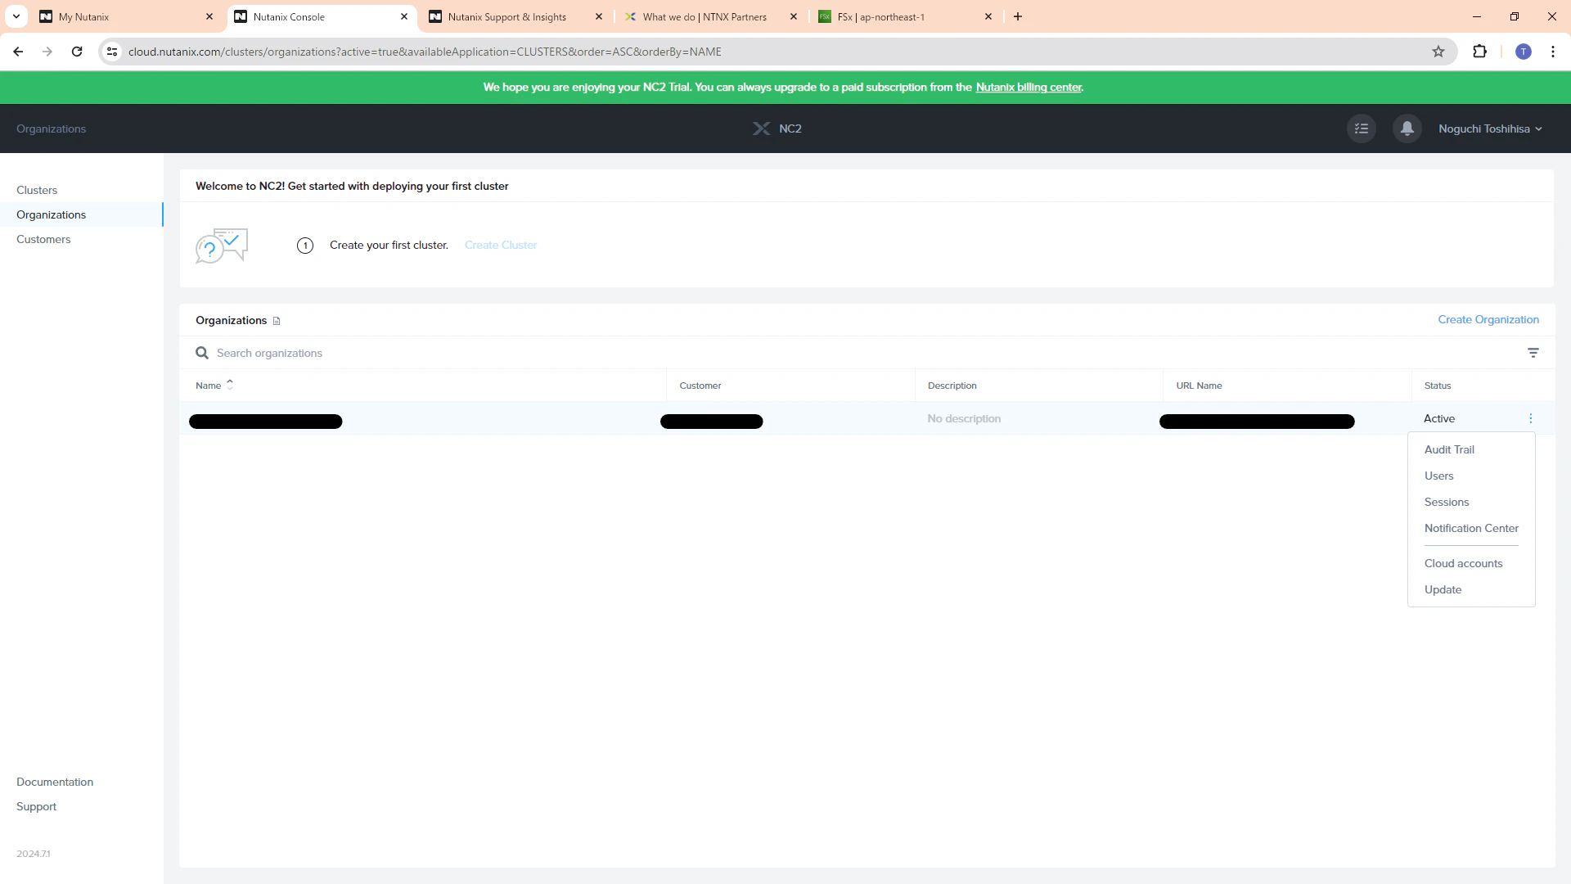Image resolution: width=1571 pixels, height=884 pixels.
Task: Open the tab search dropdown arrow
Action: (x=16, y=16)
